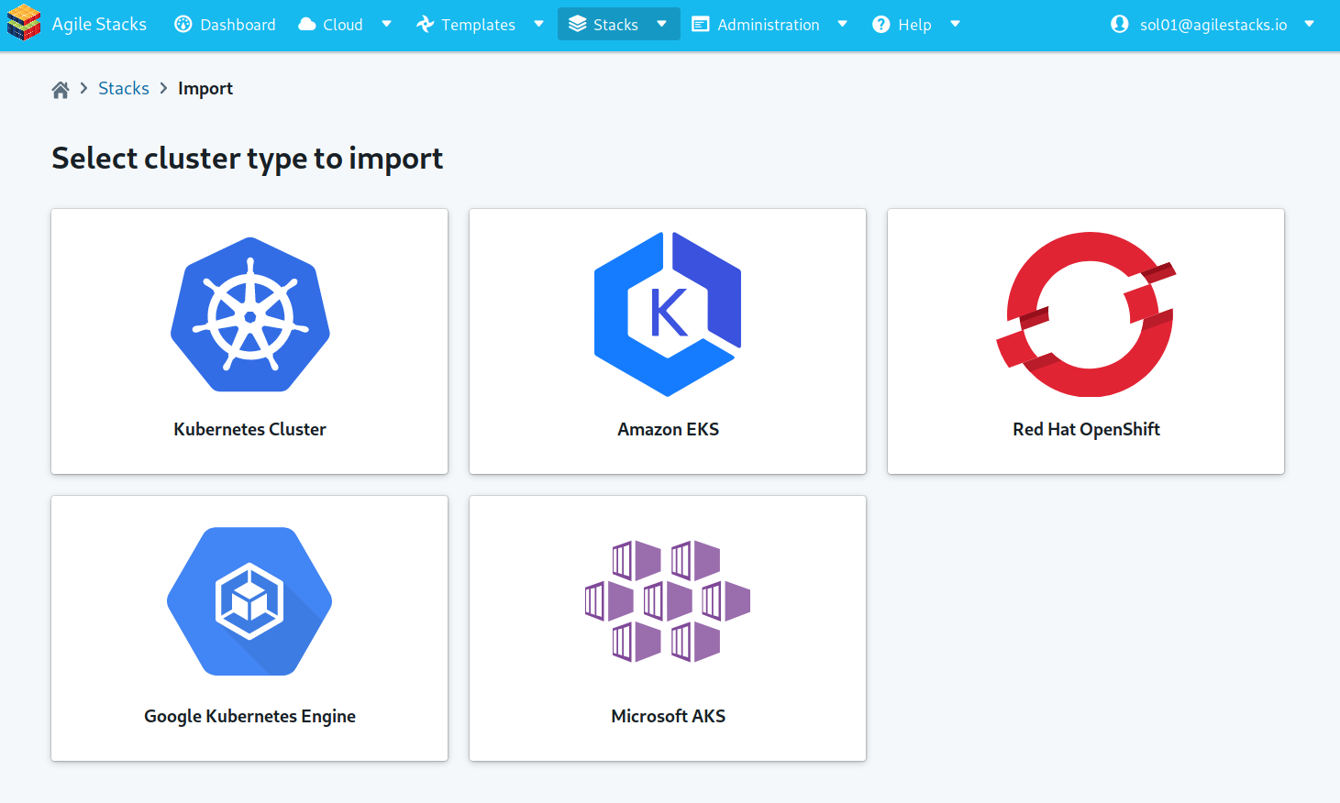Choose the Microsoft AKS label
Viewport: 1340px width, 803px height.
pos(668,716)
